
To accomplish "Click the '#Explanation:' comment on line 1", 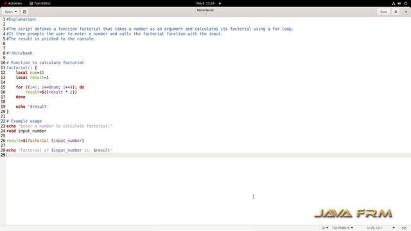I will [21, 19].
